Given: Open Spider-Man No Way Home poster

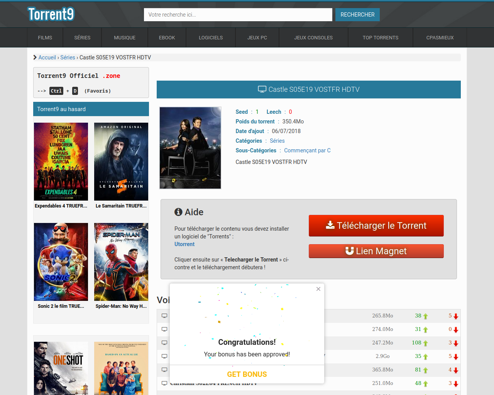Looking at the screenshot, I should click(x=121, y=262).
